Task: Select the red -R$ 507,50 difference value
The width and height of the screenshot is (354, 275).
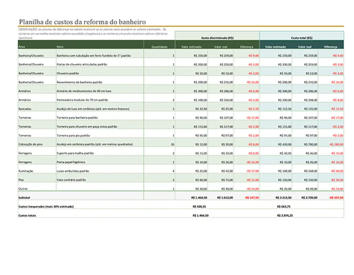Action: pyautogui.click(x=335, y=197)
